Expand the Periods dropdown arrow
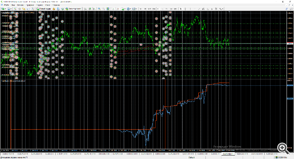 131,9
